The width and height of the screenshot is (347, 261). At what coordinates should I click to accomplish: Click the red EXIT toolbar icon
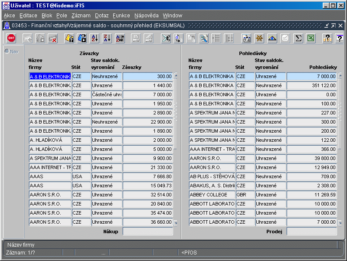coord(11,39)
